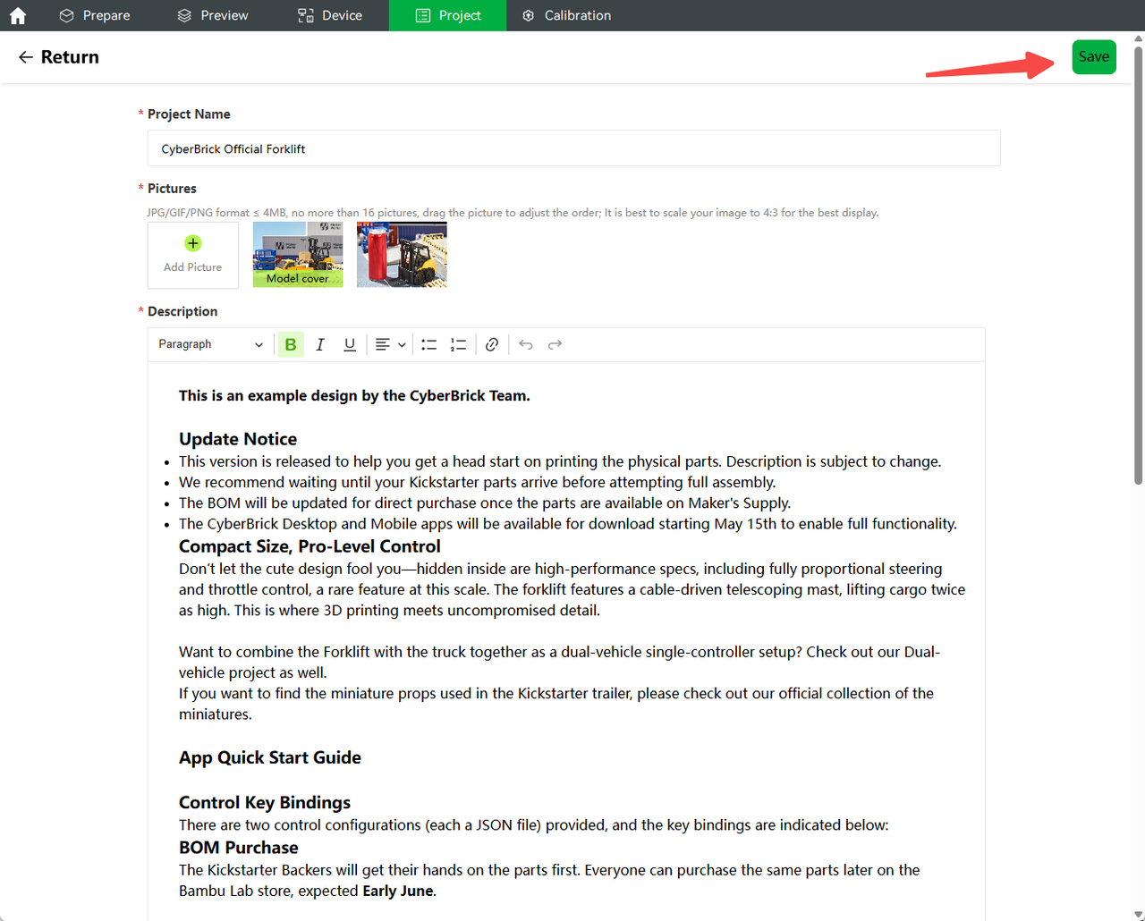Screen dimensions: 1145x921
Task: Return to the previous page
Action: tap(58, 57)
